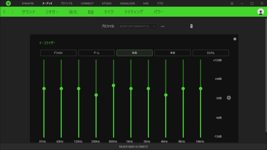Open the equalizer help question mark icon
The width and height of the screenshot is (267, 150).
235,39
